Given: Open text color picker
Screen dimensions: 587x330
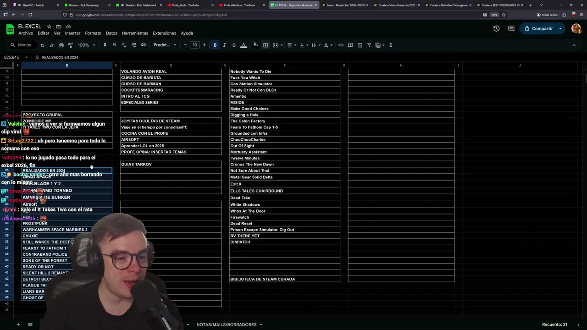Looking at the screenshot, I should pyautogui.click(x=244, y=45).
